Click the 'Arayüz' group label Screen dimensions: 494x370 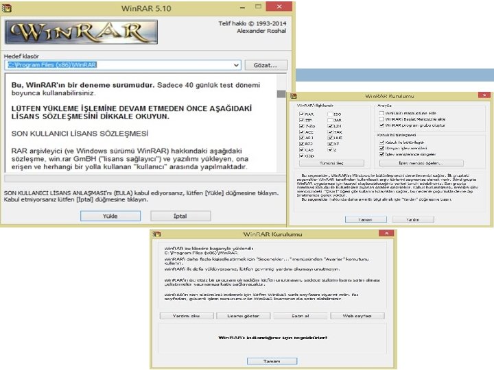pos(384,106)
